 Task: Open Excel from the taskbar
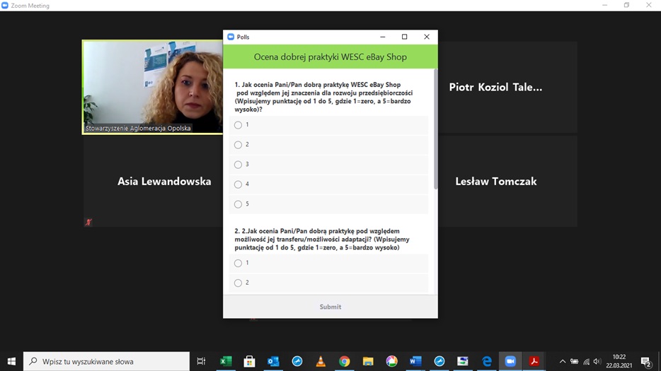tap(226, 361)
